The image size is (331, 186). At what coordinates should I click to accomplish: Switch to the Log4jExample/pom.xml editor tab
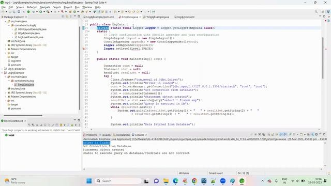[x=98, y=17]
